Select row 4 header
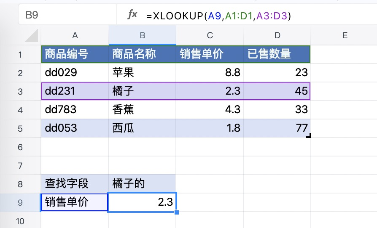The width and height of the screenshot is (377, 228). [20, 109]
